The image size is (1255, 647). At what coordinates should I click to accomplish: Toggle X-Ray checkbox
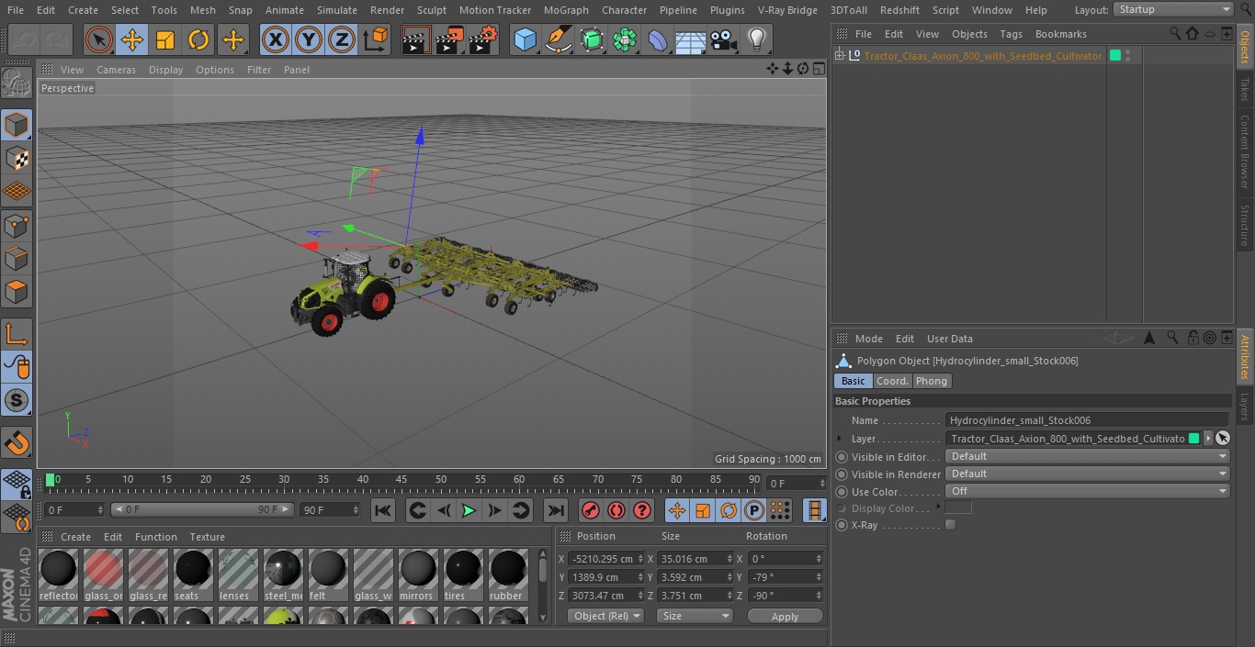pos(950,525)
